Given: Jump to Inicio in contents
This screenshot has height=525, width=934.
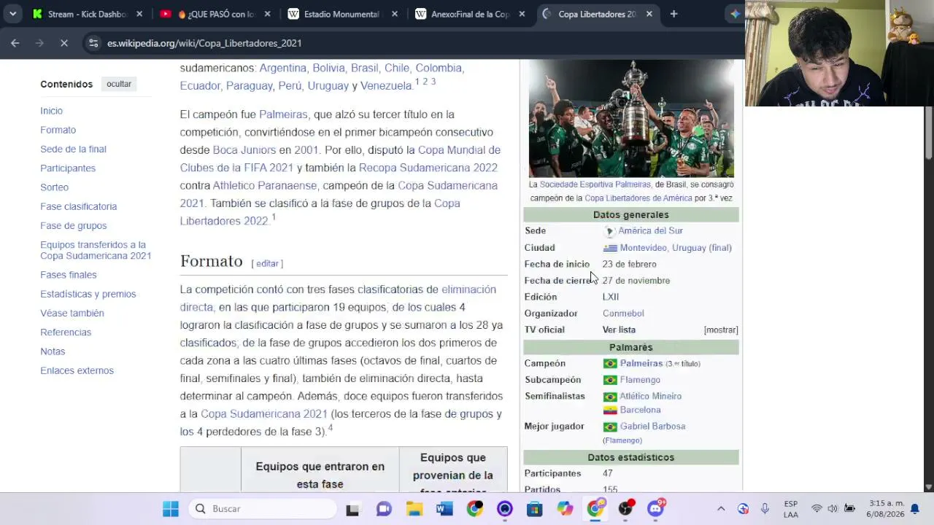Looking at the screenshot, I should [x=51, y=111].
